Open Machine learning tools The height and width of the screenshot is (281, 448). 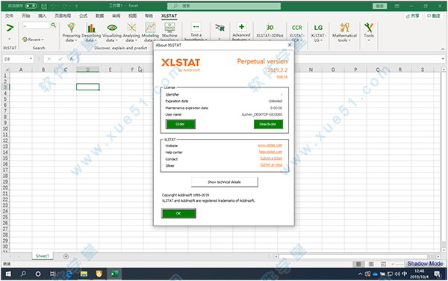169,28
